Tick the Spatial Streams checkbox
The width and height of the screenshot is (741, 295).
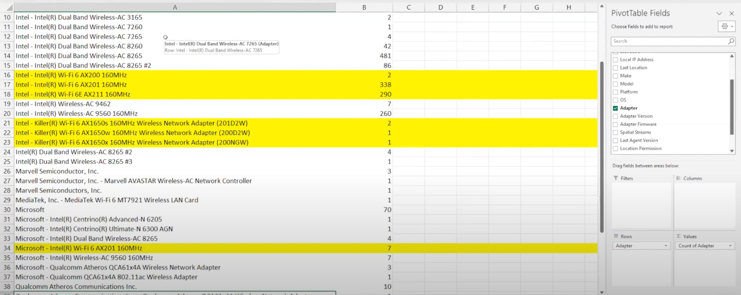click(x=615, y=132)
